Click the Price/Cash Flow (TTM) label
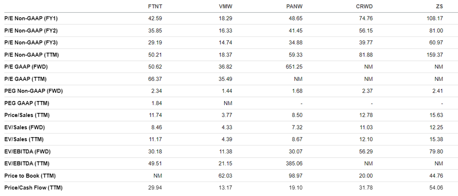This screenshot has height=196, width=458. pos(34,188)
